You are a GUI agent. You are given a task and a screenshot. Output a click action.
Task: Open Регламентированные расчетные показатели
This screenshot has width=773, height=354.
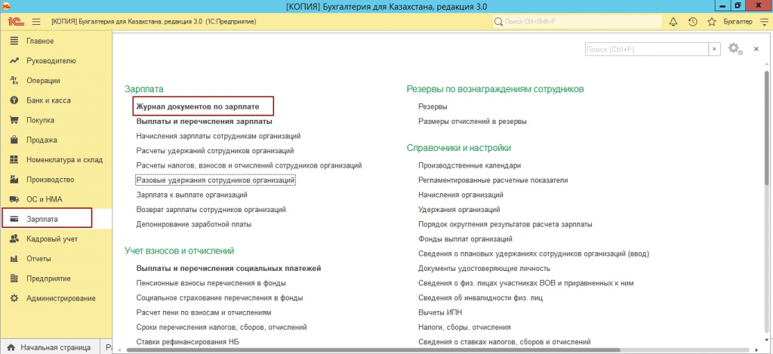coord(493,180)
